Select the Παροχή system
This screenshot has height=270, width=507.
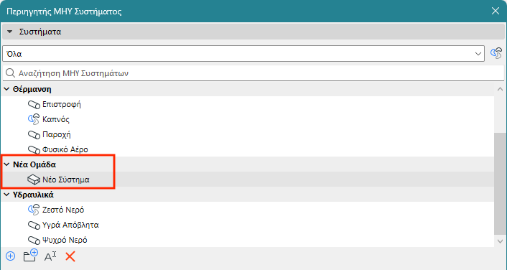tap(57, 134)
